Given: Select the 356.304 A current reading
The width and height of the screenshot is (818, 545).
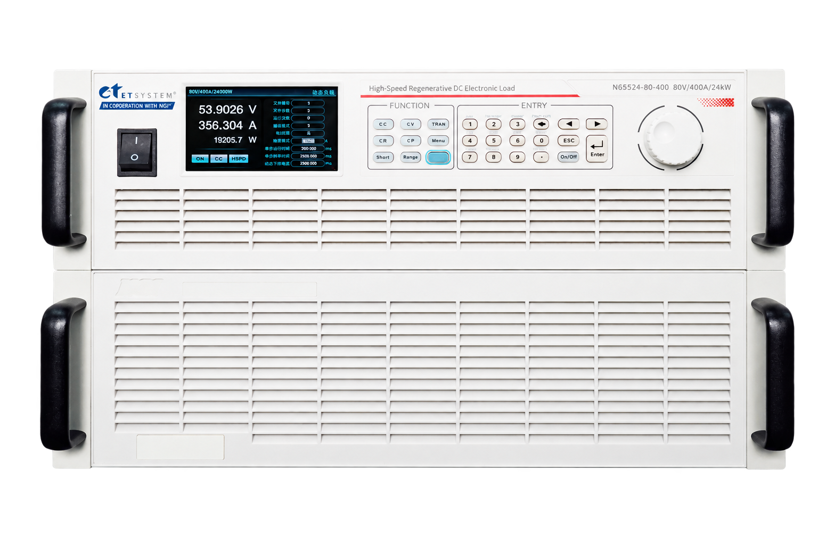Looking at the screenshot, I should click(x=227, y=126).
